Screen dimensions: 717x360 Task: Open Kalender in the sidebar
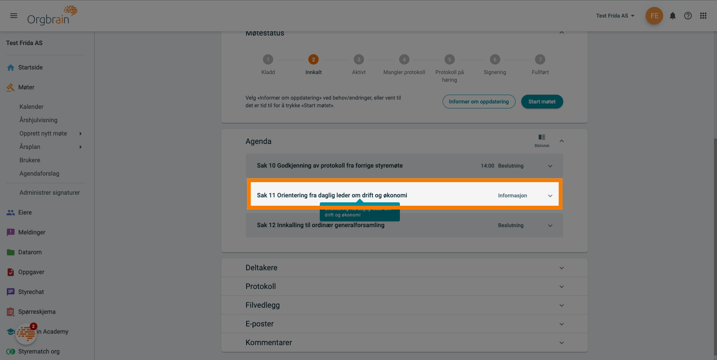coord(31,107)
